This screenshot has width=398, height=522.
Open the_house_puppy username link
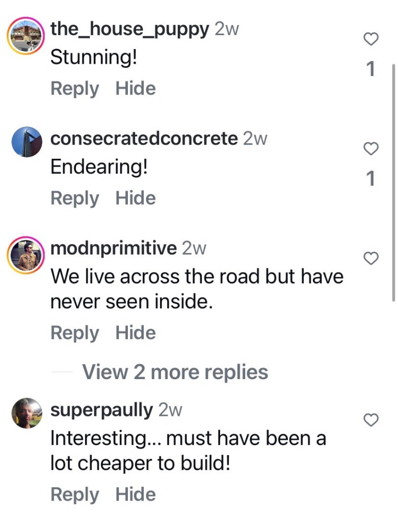[129, 29]
